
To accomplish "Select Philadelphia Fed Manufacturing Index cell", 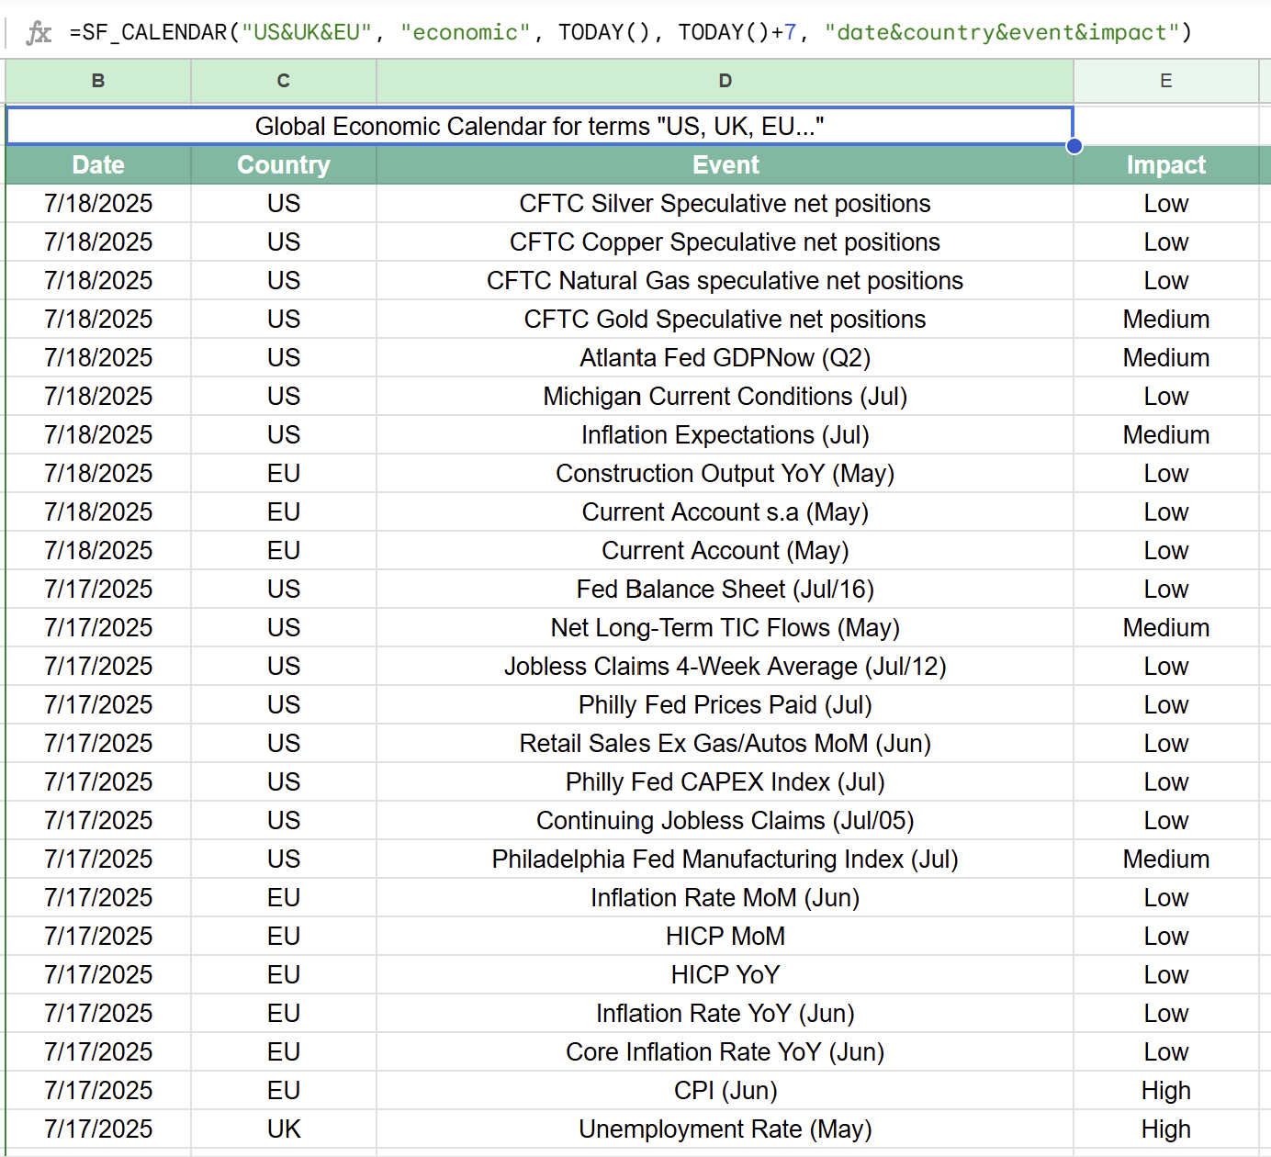I will point(725,859).
